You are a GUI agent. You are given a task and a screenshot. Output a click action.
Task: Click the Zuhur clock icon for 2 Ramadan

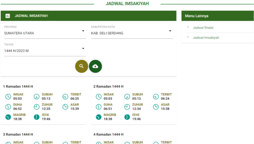pyautogui.click(x=127, y=107)
